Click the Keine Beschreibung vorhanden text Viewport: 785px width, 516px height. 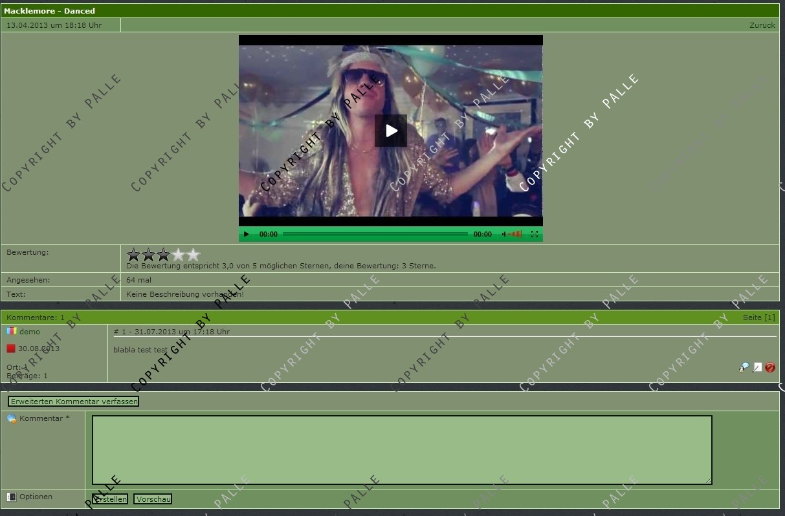(x=185, y=294)
